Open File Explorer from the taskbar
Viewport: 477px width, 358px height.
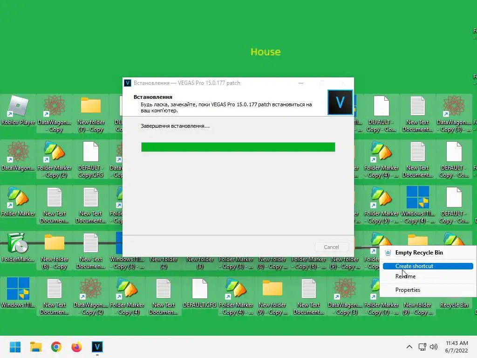click(x=35, y=347)
